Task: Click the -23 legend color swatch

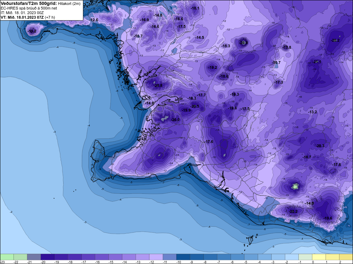Action: (x=7, y=257)
